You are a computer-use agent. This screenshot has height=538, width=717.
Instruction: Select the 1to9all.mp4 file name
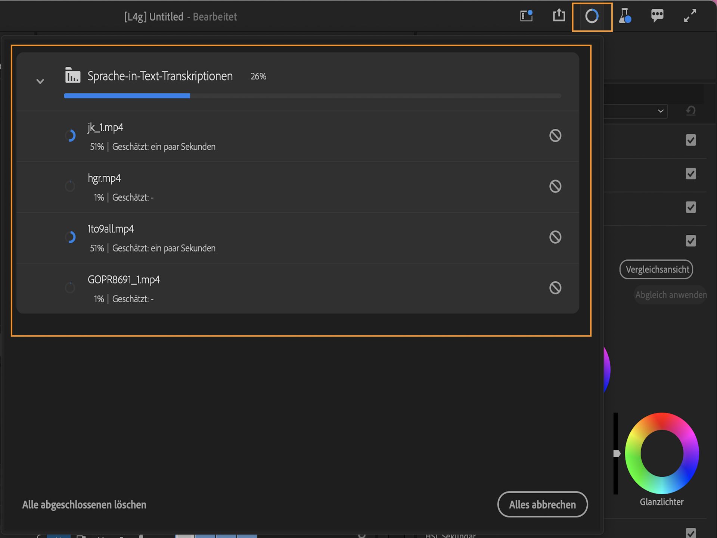pos(111,229)
